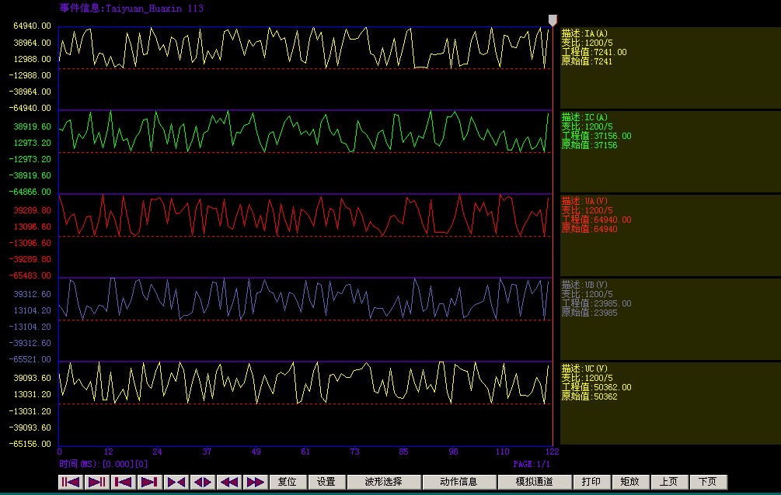Click the double-bar jump-to-start icon
The height and width of the screenshot is (495, 781).
coord(70,482)
